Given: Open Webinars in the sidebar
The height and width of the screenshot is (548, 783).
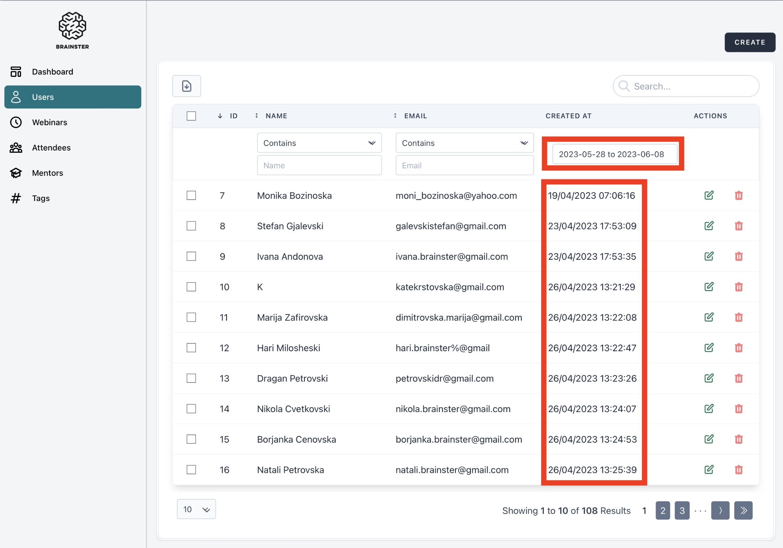Looking at the screenshot, I should (x=49, y=122).
